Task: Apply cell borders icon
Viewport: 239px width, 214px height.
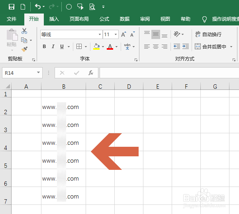Action: pos(79,47)
